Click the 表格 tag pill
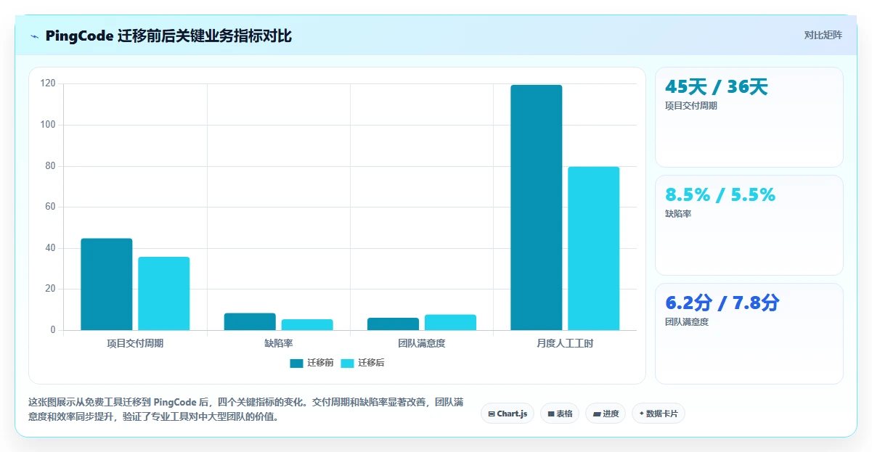This screenshot has height=452, width=872. click(x=560, y=414)
